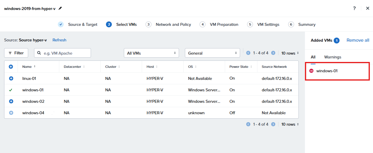Click the Filter button

point(16,53)
